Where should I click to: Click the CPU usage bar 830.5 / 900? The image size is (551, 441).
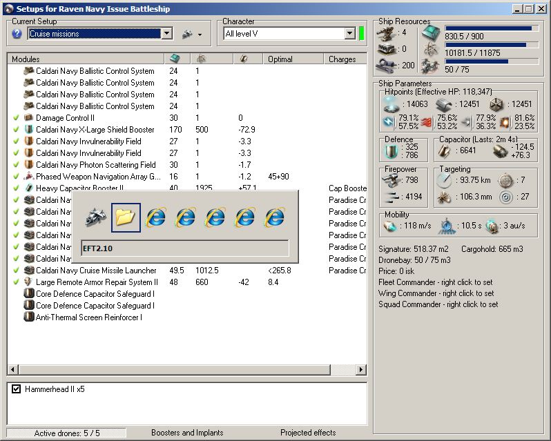pyautogui.click(x=492, y=28)
